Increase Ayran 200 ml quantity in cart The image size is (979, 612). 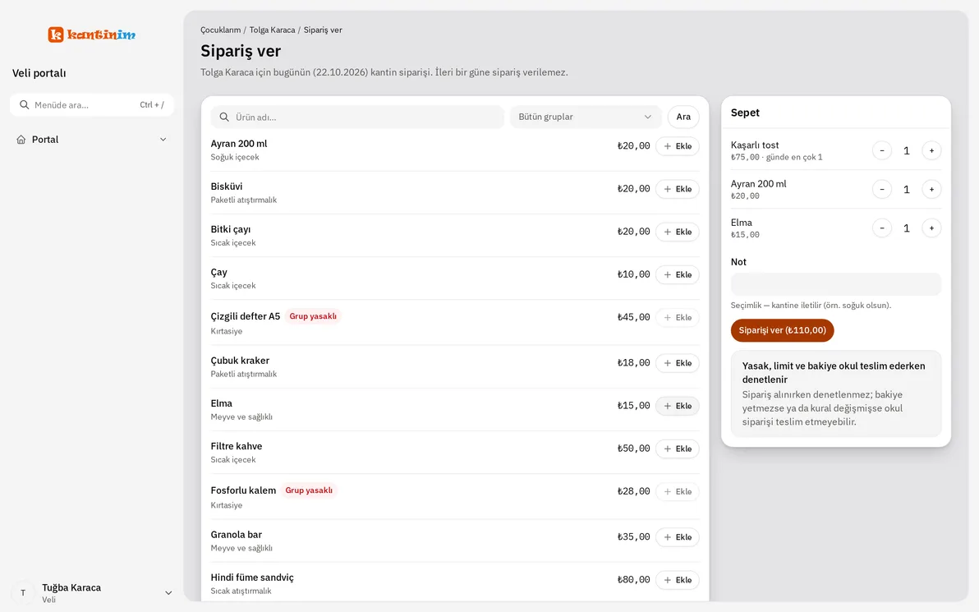click(931, 189)
